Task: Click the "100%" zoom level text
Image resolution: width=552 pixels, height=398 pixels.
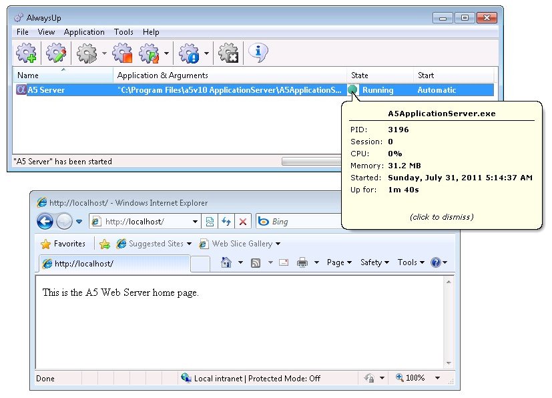Action: (x=415, y=378)
